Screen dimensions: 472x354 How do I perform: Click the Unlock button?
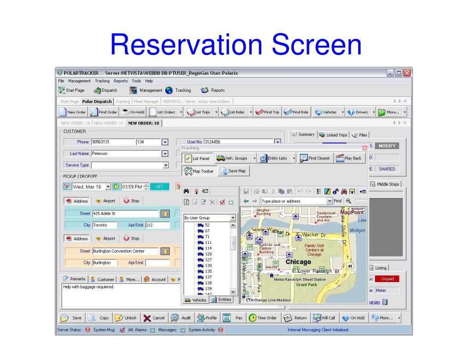126,318
